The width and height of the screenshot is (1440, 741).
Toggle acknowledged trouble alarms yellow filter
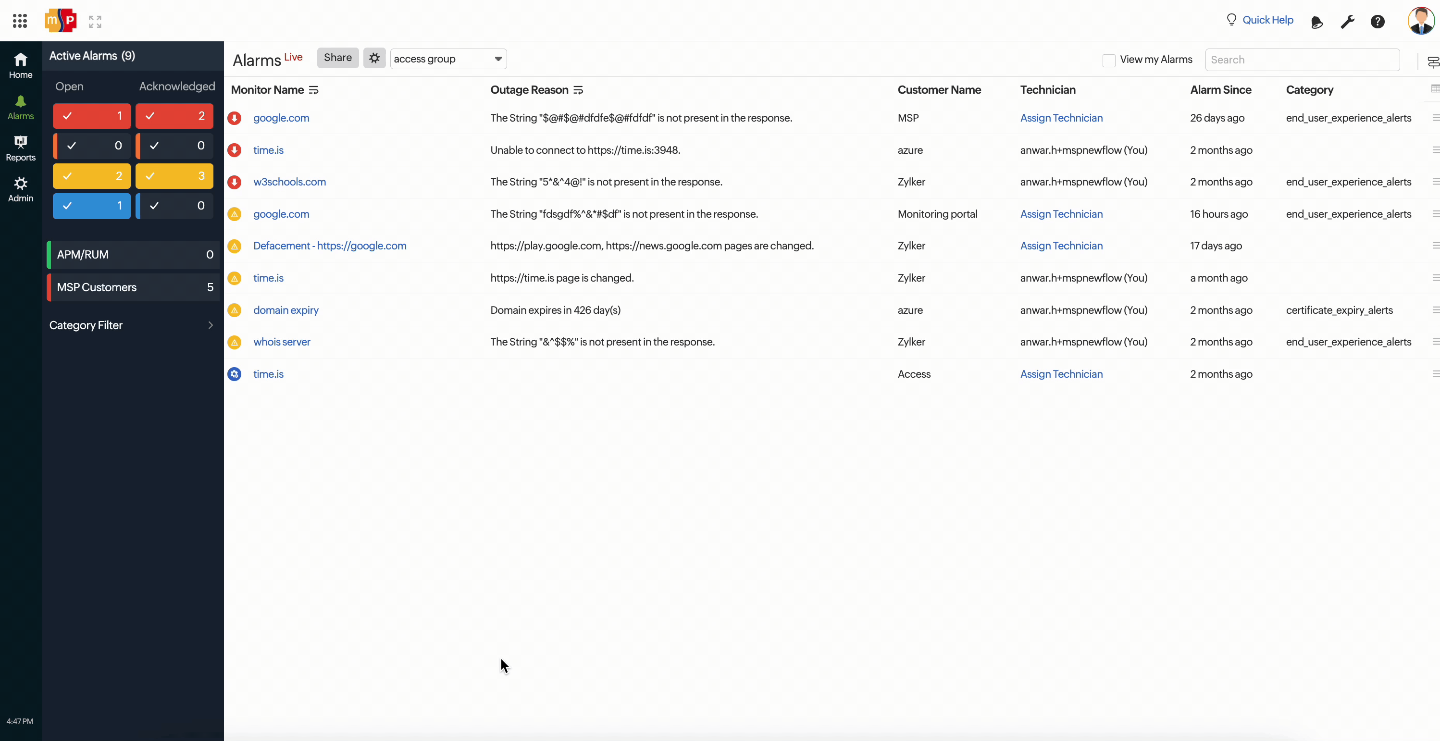click(x=174, y=176)
